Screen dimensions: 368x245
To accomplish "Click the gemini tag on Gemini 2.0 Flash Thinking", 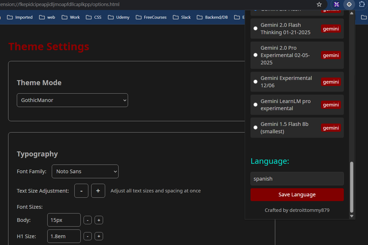I will 331,29.
